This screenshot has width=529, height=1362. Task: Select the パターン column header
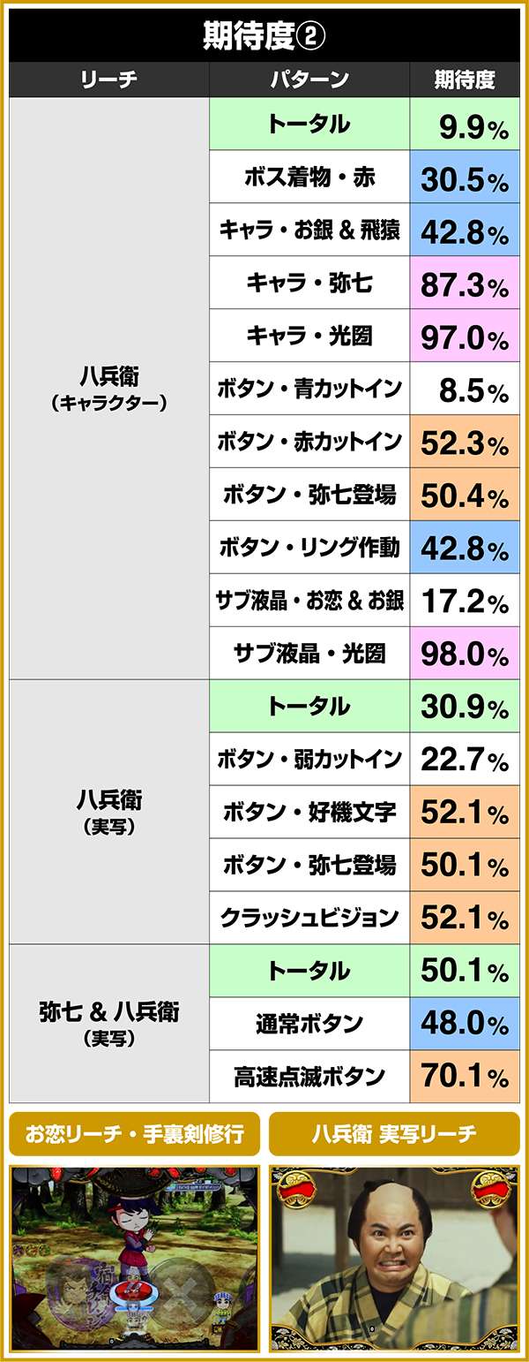point(309,80)
